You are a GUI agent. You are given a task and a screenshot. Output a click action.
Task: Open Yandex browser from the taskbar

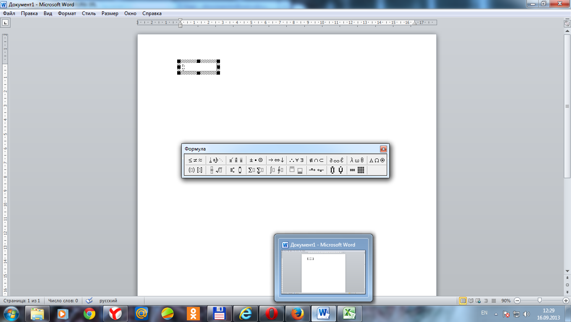pos(115,314)
